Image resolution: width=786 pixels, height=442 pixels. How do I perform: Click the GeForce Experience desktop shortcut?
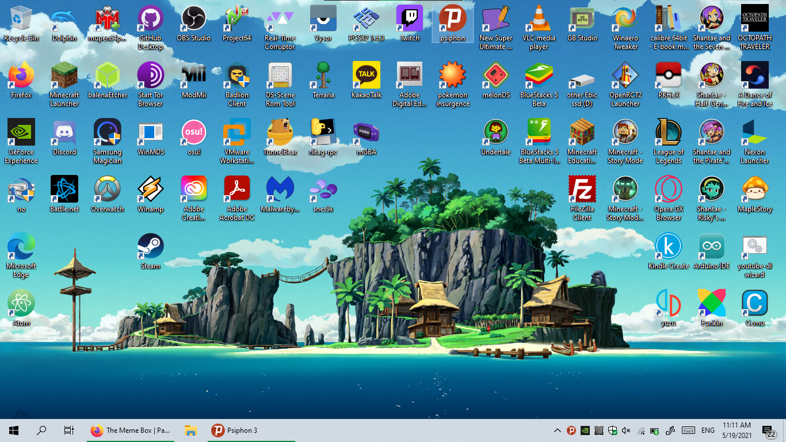21,142
